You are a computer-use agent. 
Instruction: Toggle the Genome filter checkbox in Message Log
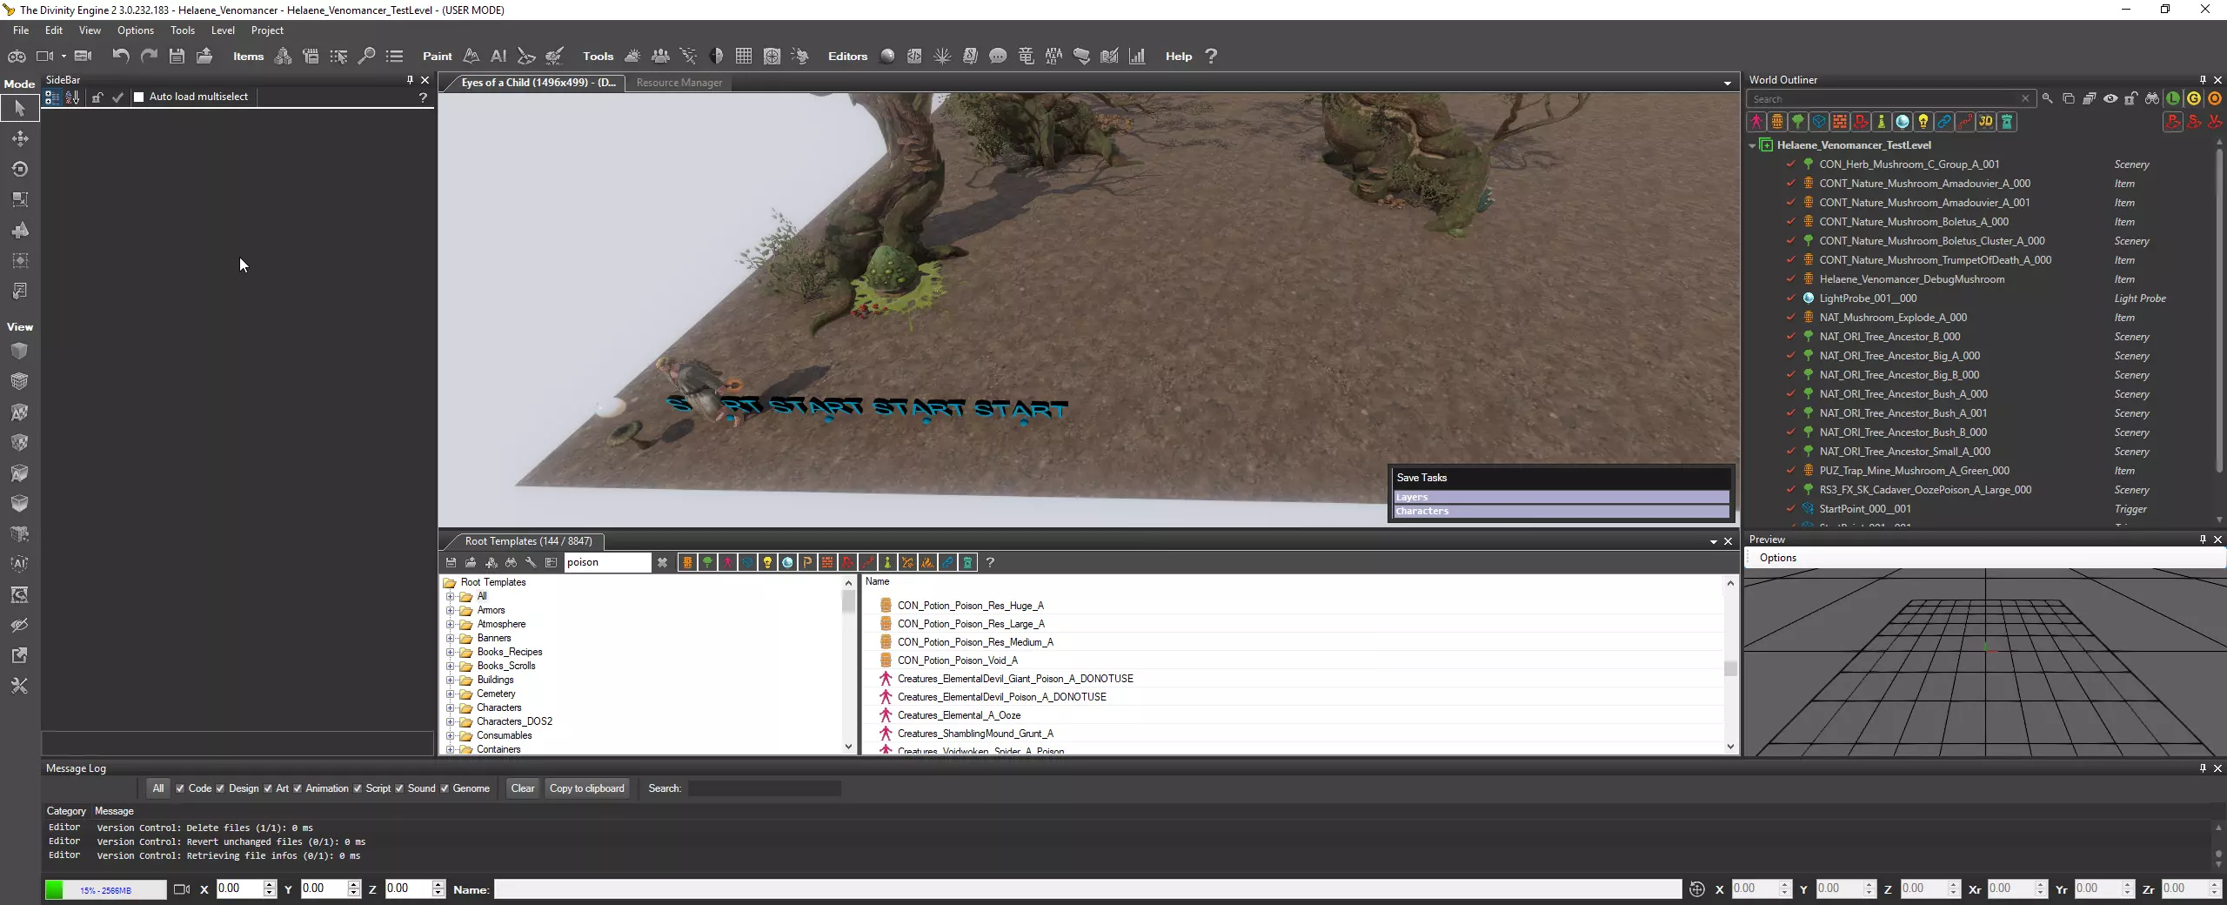pyautogui.click(x=445, y=788)
